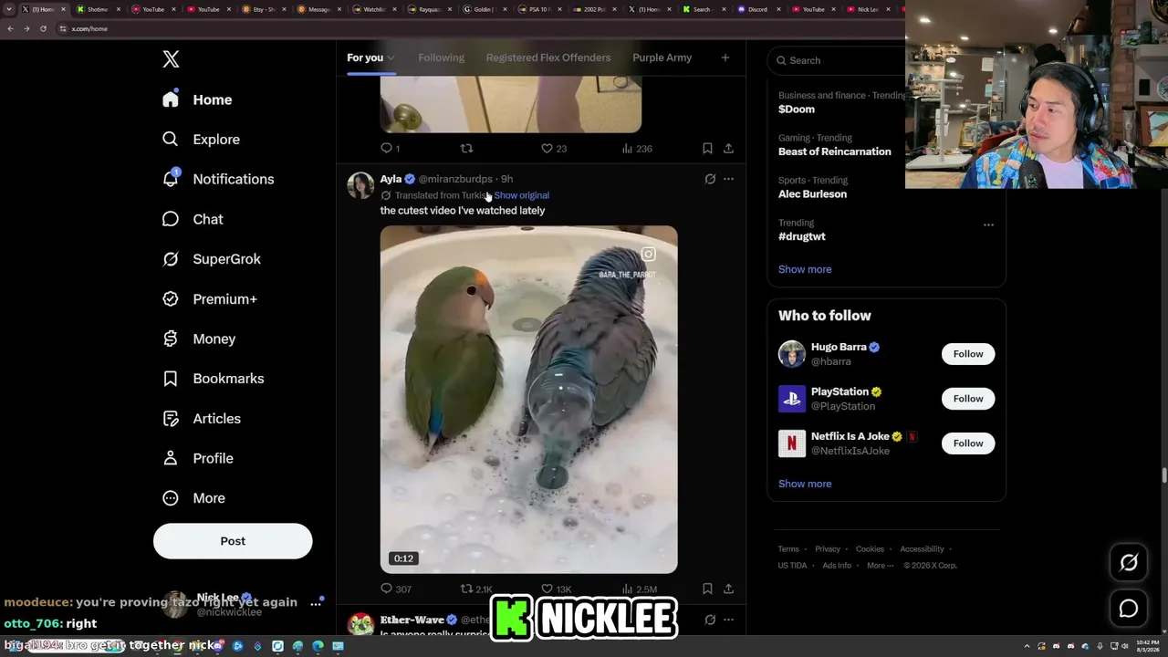
Task: Click the Post button
Action: click(233, 541)
